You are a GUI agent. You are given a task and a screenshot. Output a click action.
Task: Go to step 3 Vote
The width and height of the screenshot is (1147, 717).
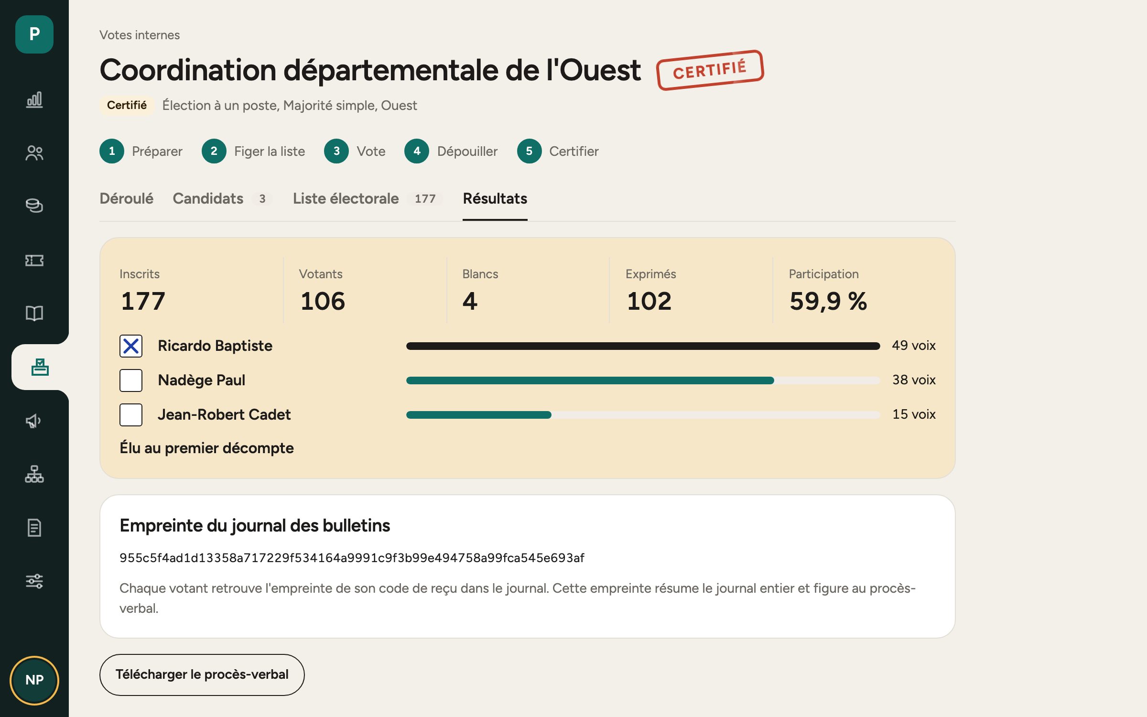[x=355, y=151]
